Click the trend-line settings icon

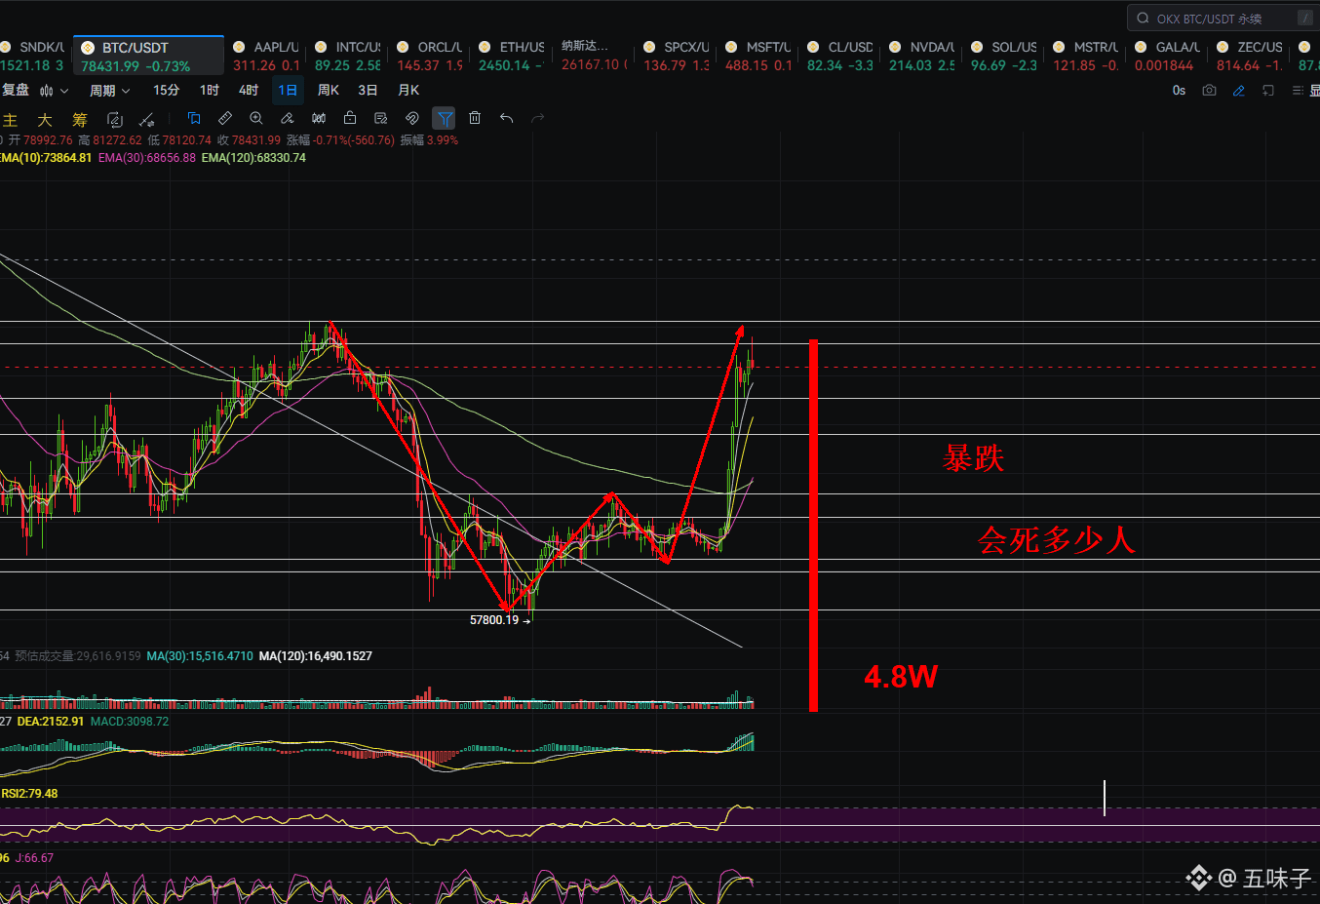coord(147,119)
